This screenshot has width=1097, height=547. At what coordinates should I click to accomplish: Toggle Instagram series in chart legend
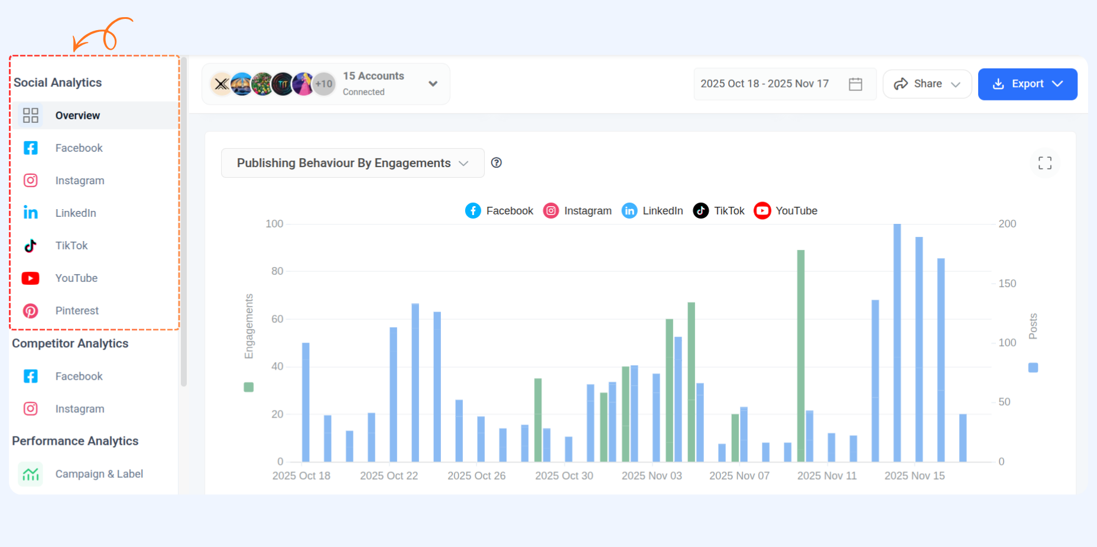click(x=577, y=211)
